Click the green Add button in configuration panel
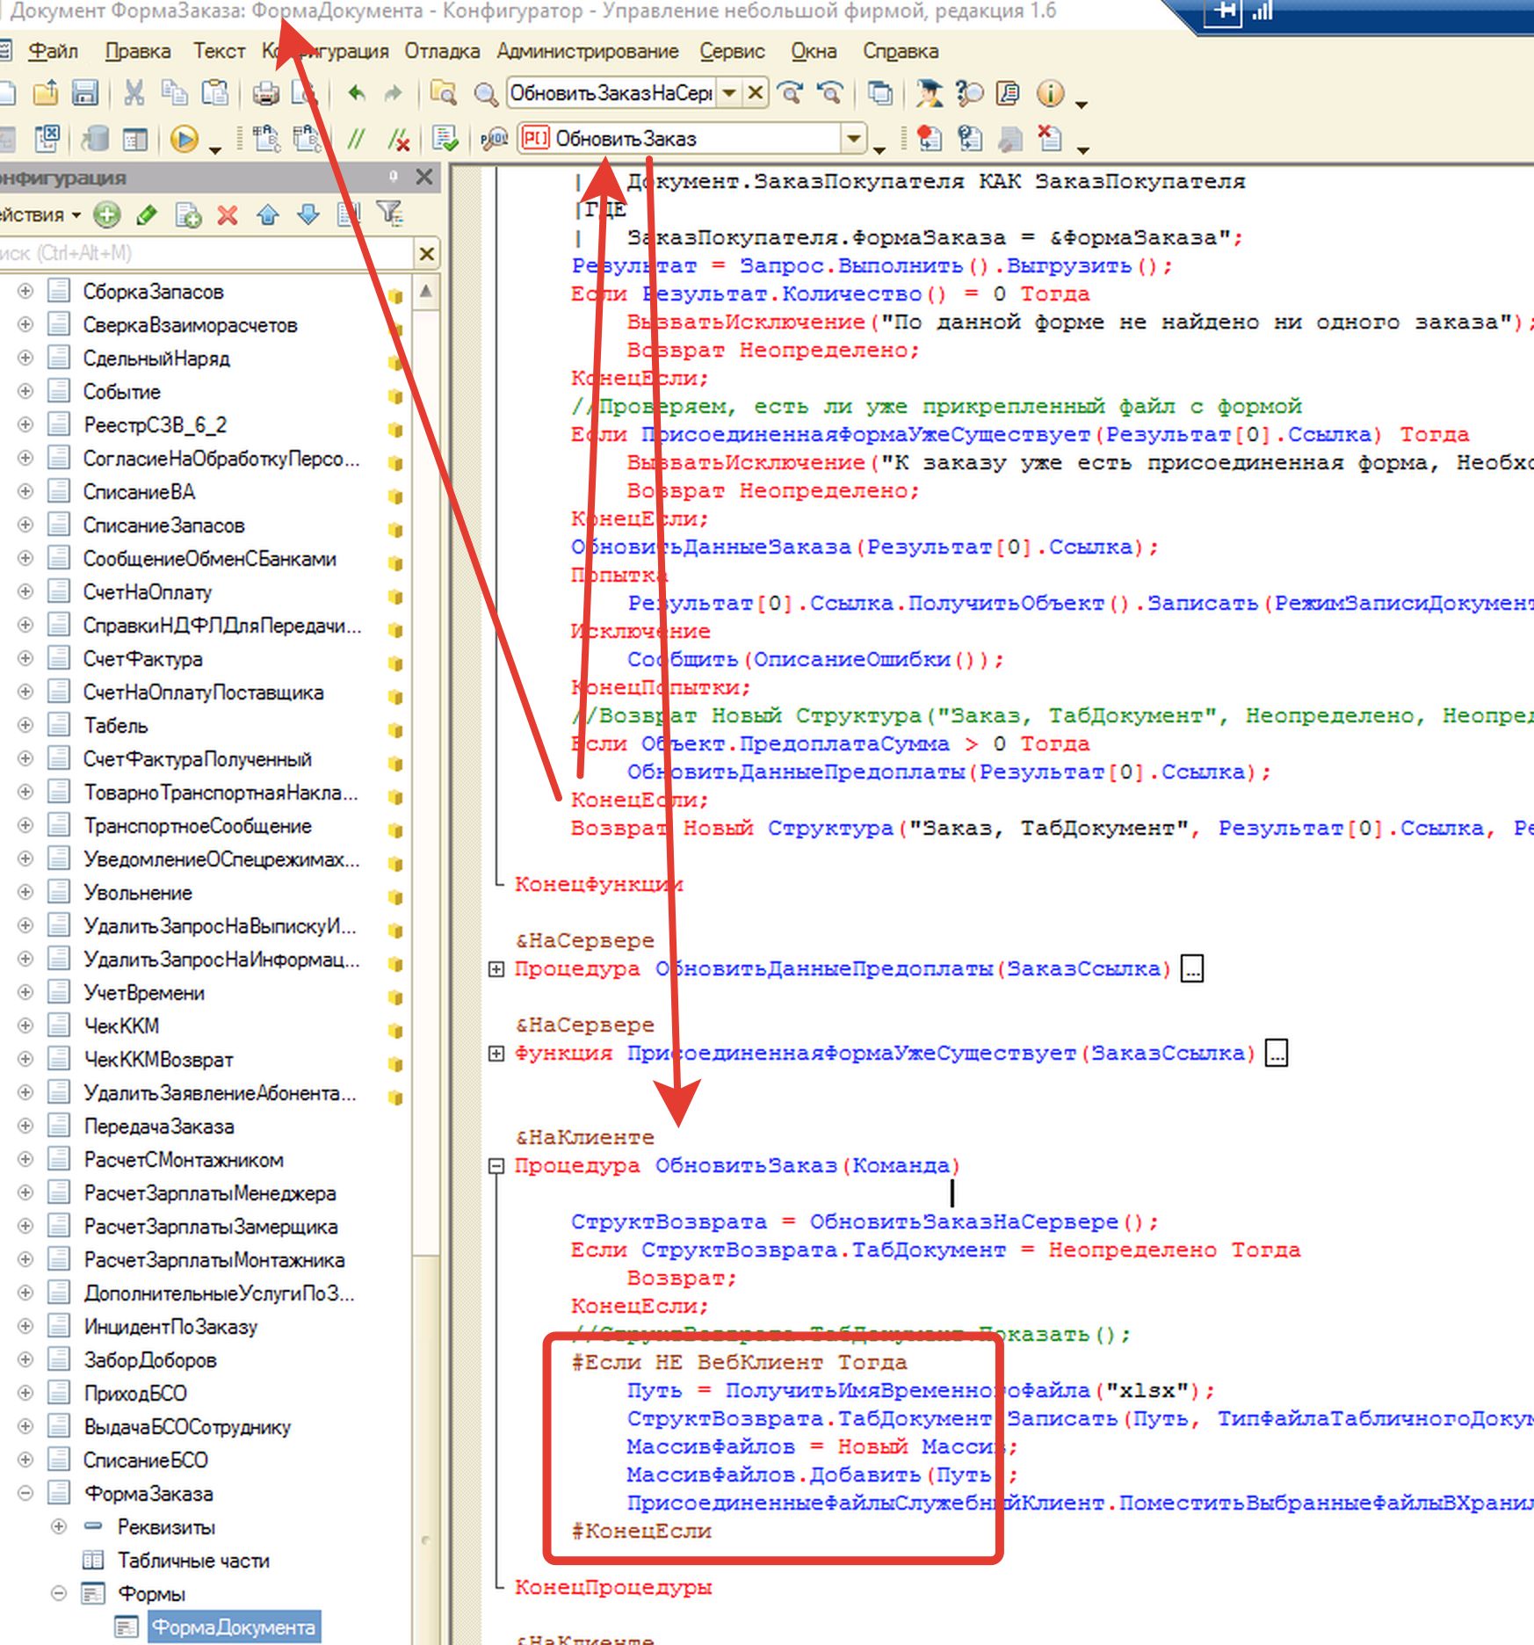 click(106, 214)
